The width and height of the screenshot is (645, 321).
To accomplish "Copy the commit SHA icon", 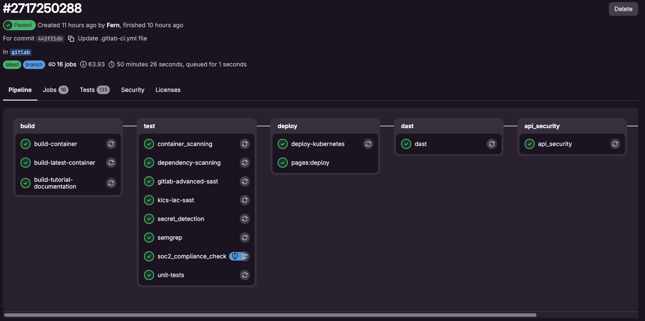I will click(71, 39).
